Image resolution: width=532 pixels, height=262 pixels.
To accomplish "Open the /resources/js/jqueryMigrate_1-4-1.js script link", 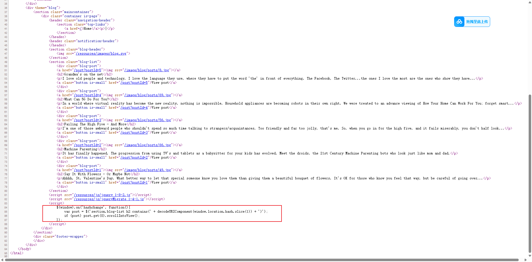I will tap(109, 199).
